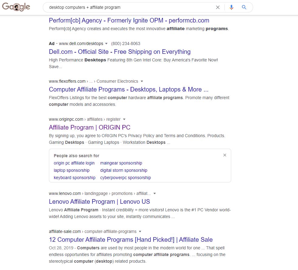Click the Oct 28, 2019 date text
This screenshot has height=270, width=298.
[61, 248]
